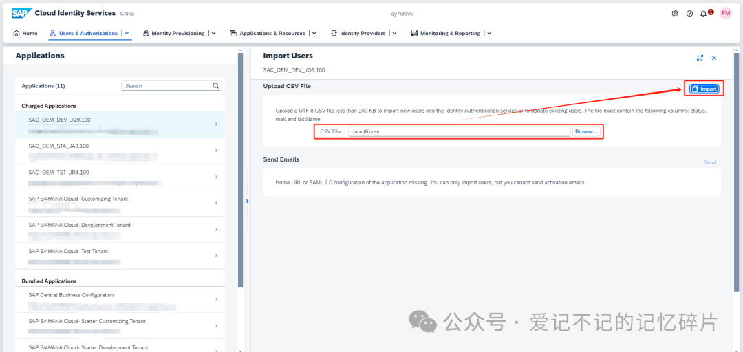Select SAP S/4HANA Cloud- Customizing Tenant
743x352 pixels.
pos(120,203)
